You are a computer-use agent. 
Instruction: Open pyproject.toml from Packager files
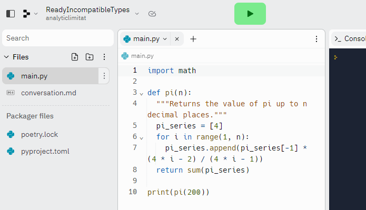tap(45, 151)
